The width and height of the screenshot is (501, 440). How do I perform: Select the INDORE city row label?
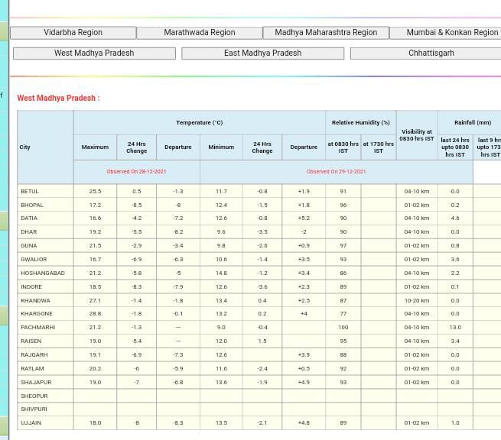31,286
